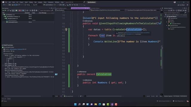Click the undo arrow in the toolbar

click(x=19, y=5)
